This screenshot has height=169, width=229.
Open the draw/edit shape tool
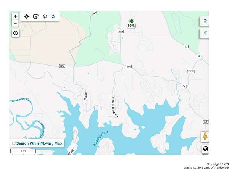point(36,16)
